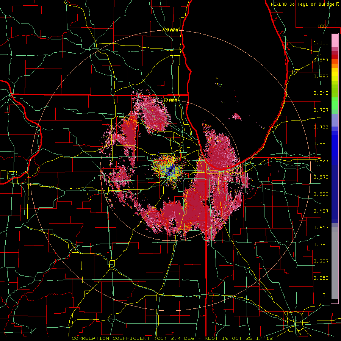Click the CORRELATION COEFFICIENT (CC) caption text
Screen dimensions: 341x341
pos(119,338)
